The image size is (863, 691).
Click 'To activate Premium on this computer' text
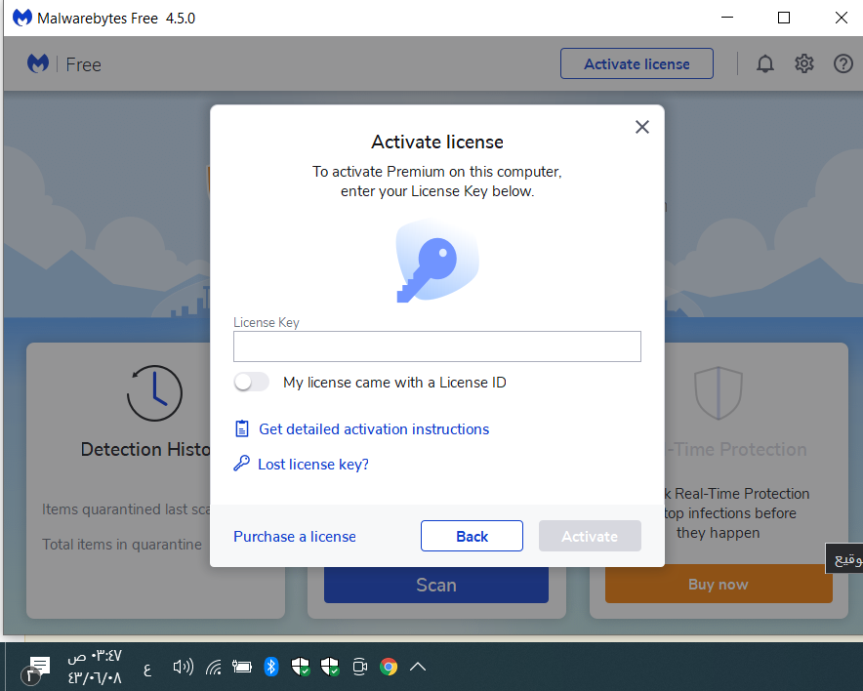click(437, 172)
